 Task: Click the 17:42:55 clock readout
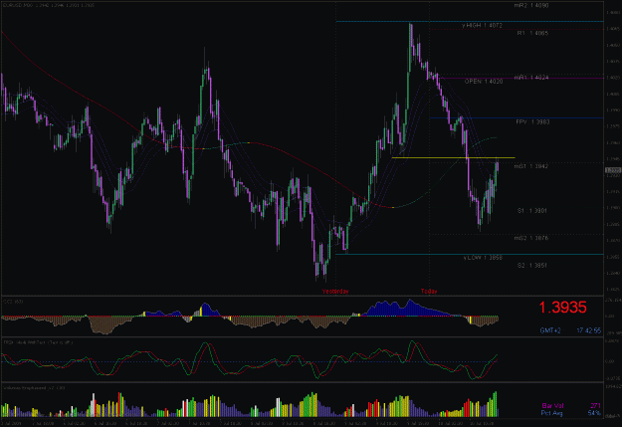tap(589, 330)
